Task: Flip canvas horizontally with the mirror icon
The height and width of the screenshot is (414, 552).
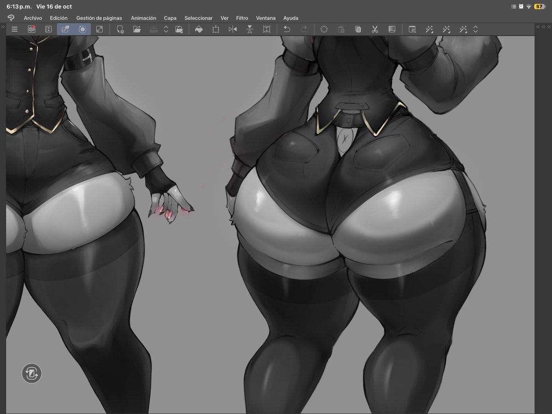Action: tap(232, 29)
